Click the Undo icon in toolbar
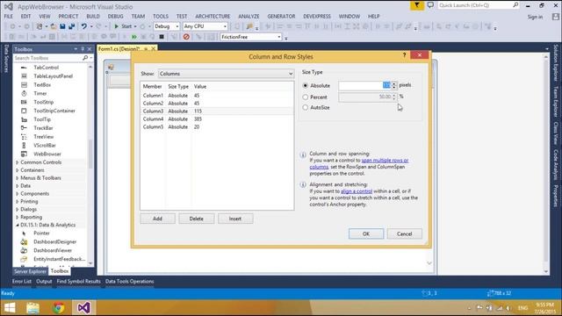This screenshot has height=316, width=562. click(x=84, y=26)
